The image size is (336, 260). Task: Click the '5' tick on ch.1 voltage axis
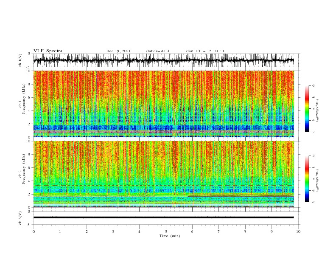pyautogui.click(x=29, y=54)
